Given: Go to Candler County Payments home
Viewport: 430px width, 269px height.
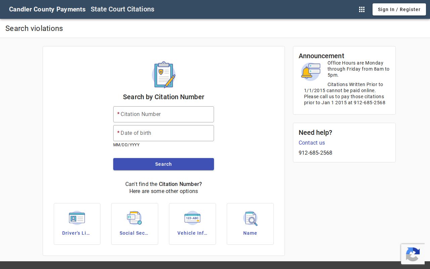Looking at the screenshot, I should (x=47, y=9).
